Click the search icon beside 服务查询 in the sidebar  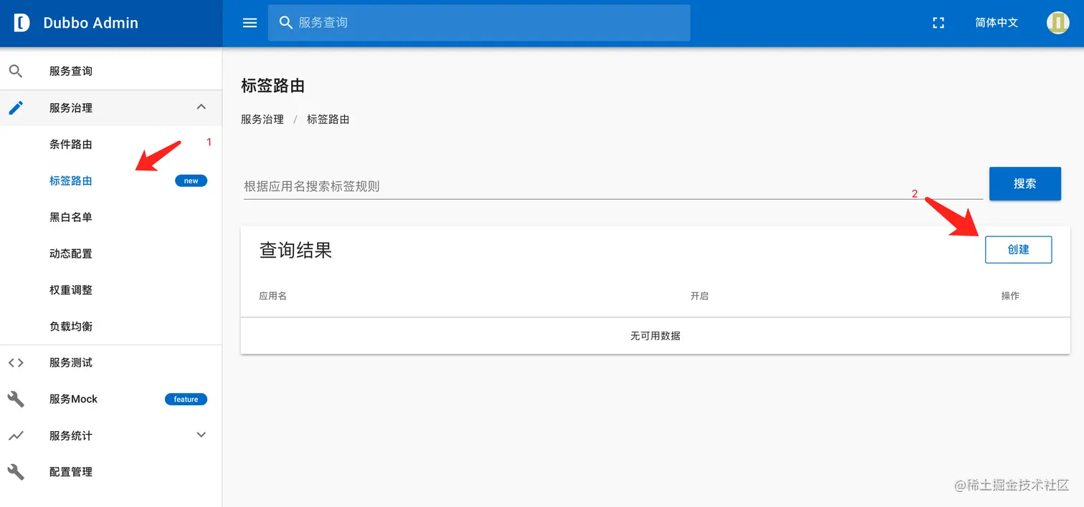(x=16, y=71)
